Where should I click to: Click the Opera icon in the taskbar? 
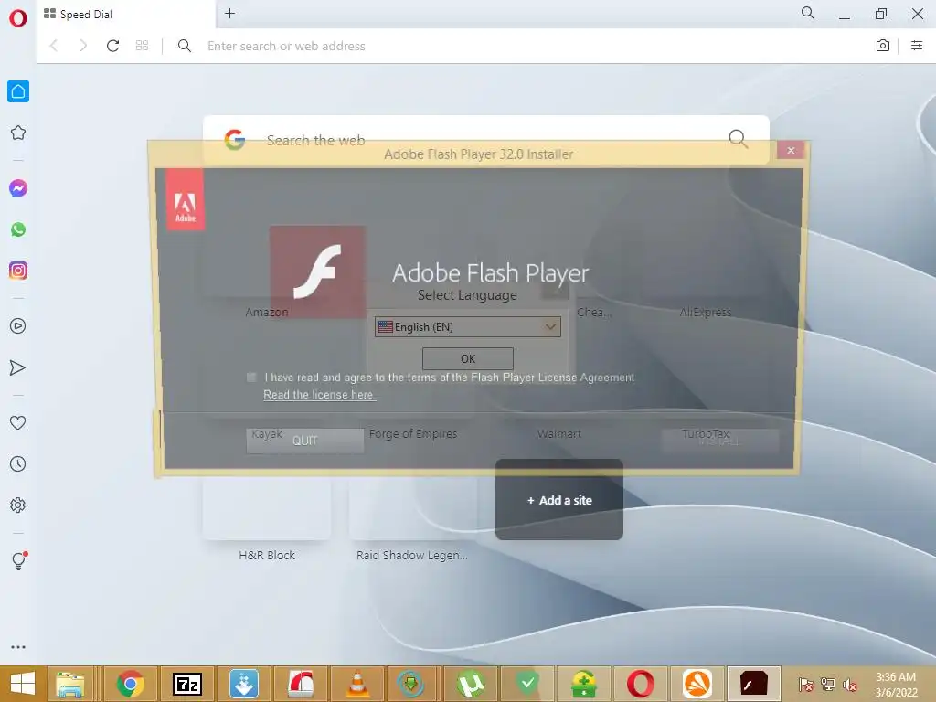(641, 684)
